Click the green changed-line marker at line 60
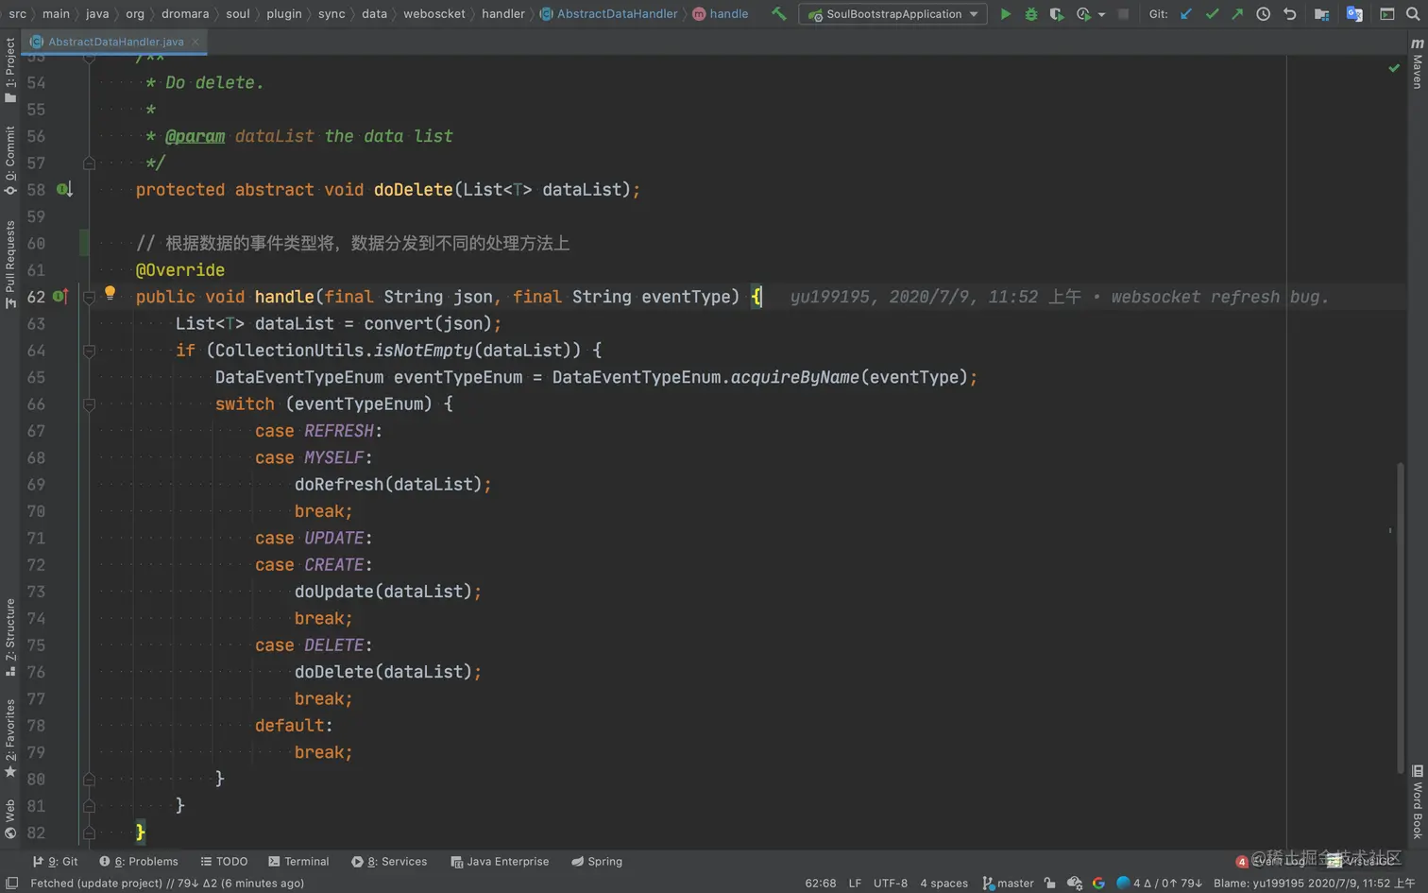Viewport: 1428px width, 893px height. pos(84,243)
